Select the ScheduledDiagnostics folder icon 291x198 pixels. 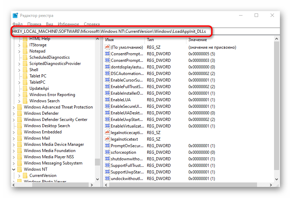pyautogui.click(x=25, y=57)
